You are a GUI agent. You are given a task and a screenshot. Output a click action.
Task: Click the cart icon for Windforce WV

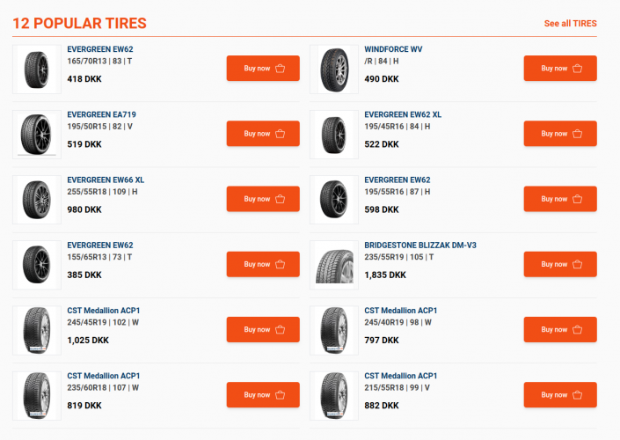(x=578, y=69)
